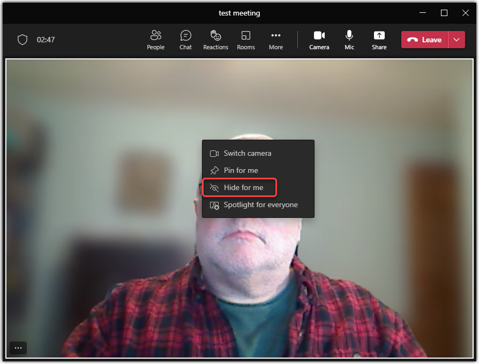479x364 pixels.
Task: Minimize the test meeting window
Action: 421,13
